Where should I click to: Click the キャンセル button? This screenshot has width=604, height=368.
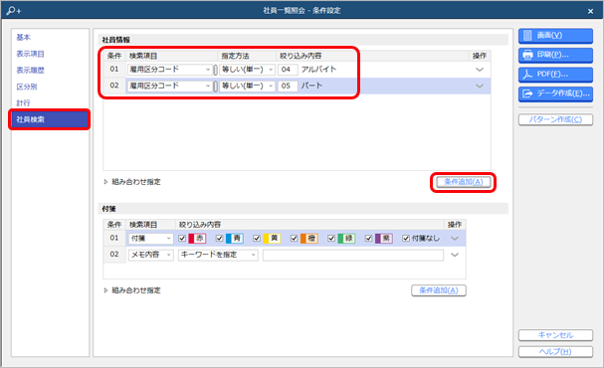[x=555, y=335]
